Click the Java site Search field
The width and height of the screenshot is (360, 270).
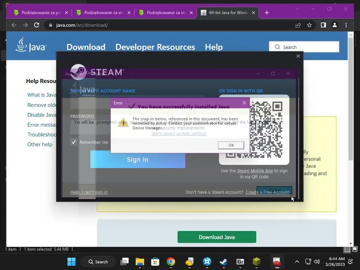coord(304,47)
